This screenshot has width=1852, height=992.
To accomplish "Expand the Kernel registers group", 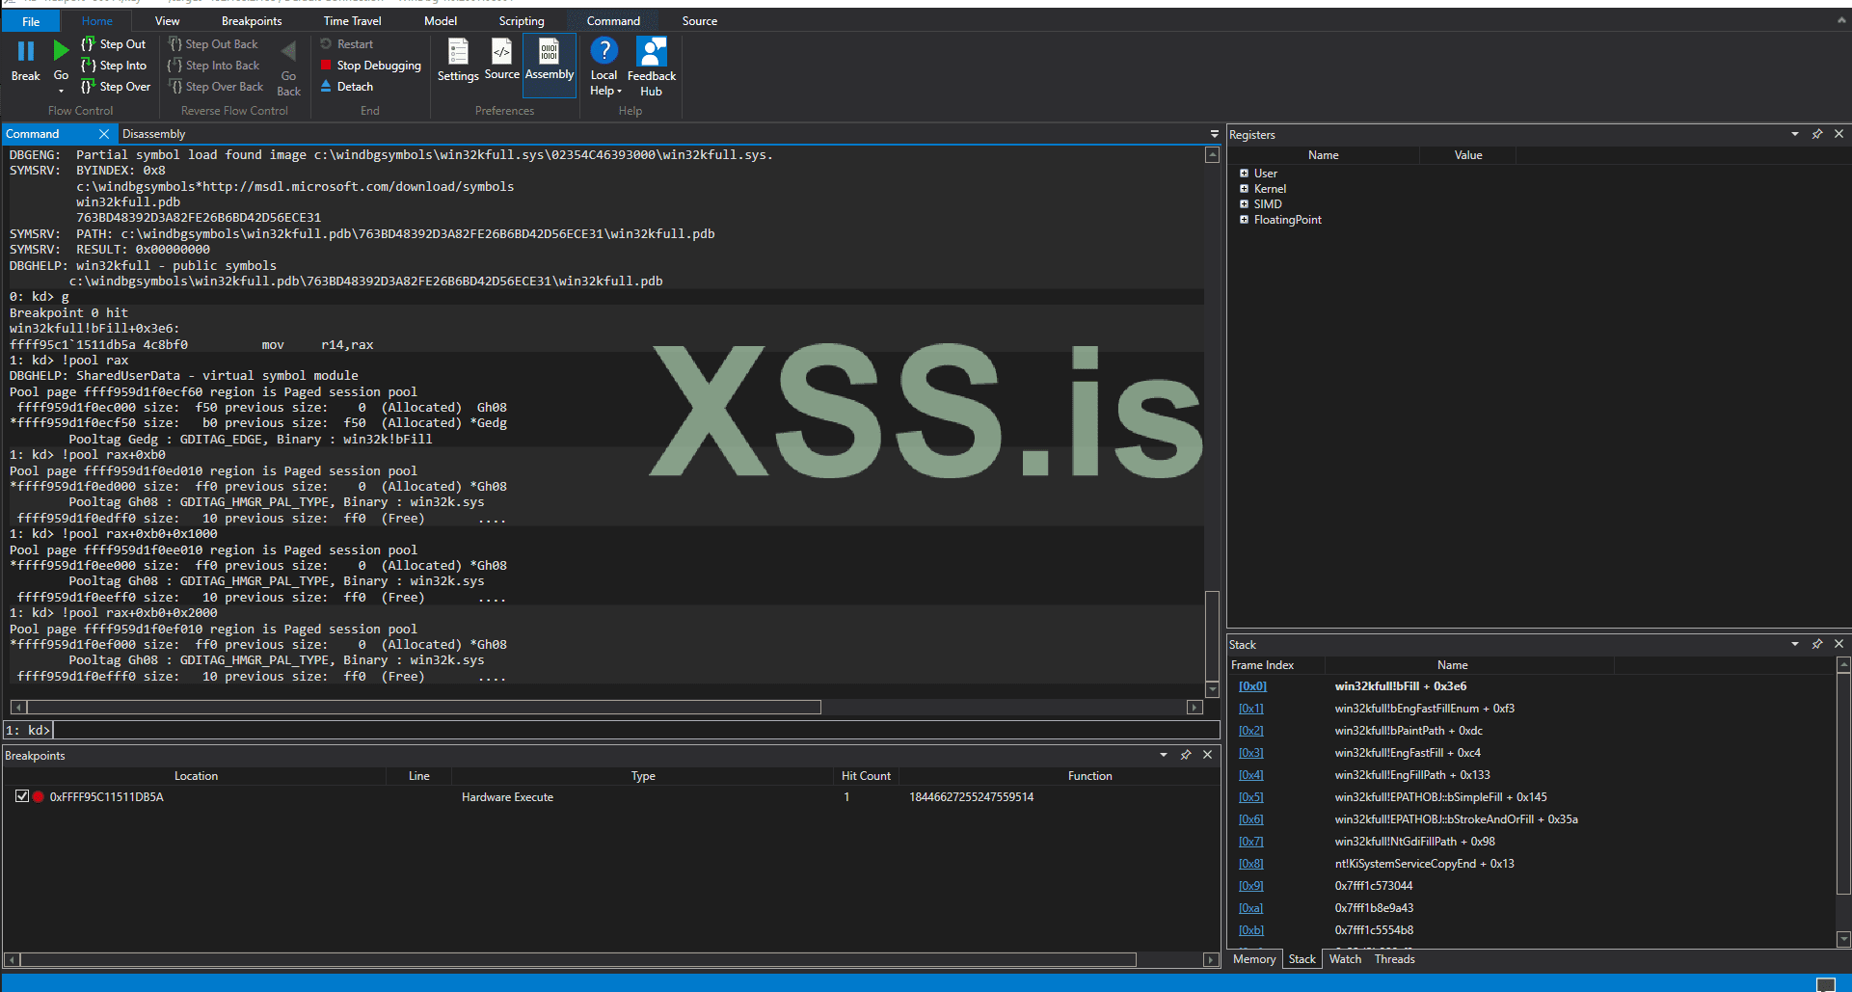I will pyautogui.click(x=1244, y=189).
